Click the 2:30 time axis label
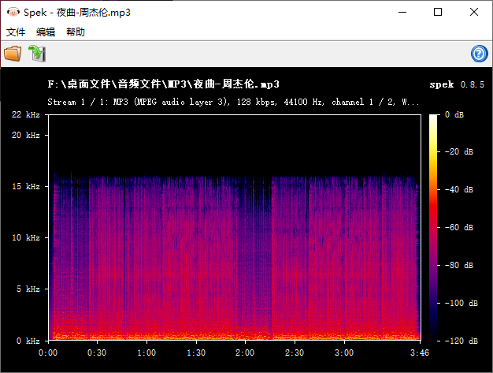The height and width of the screenshot is (373, 493). tap(295, 352)
